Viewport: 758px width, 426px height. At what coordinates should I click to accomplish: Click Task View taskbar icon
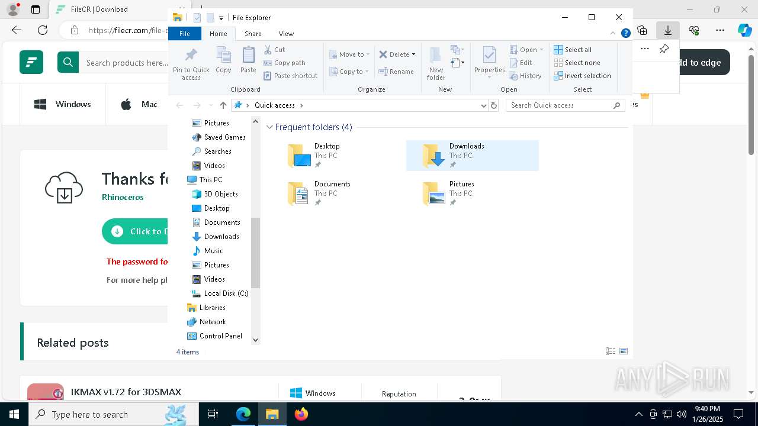(x=213, y=414)
